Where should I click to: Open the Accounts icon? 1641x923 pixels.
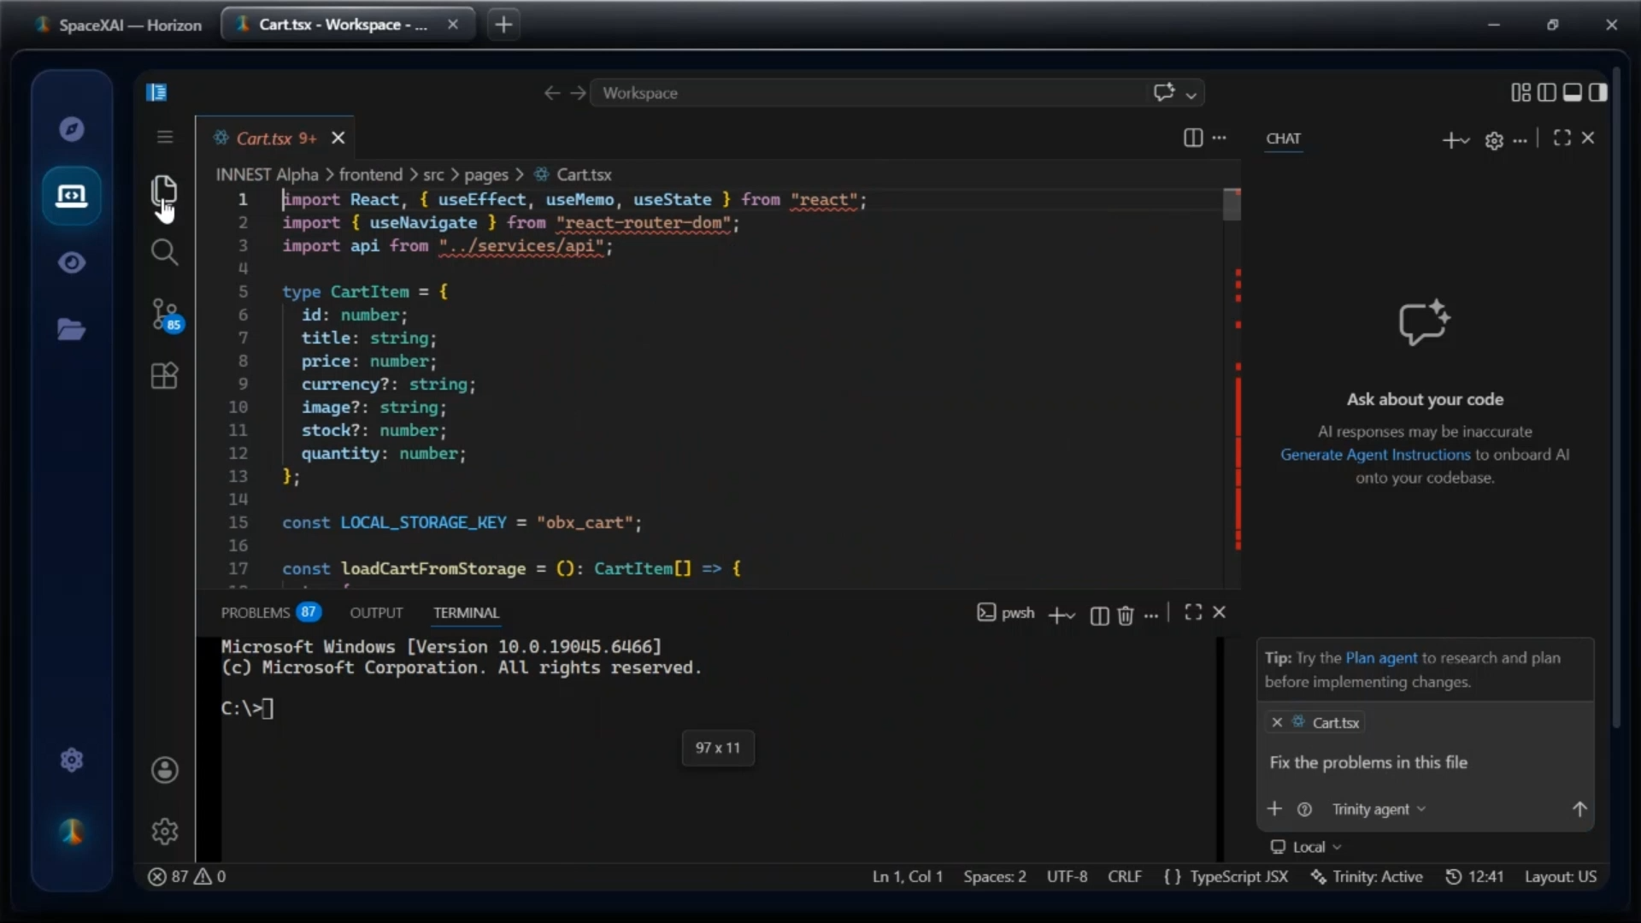pyautogui.click(x=165, y=770)
